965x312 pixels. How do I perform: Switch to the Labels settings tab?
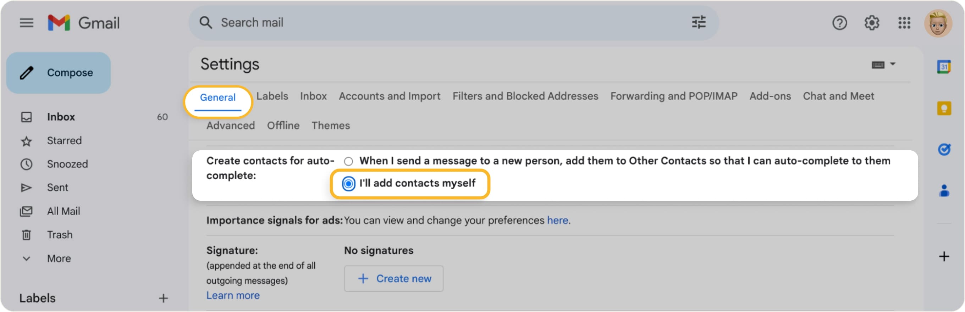pyautogui.click(x=272, y=96)
